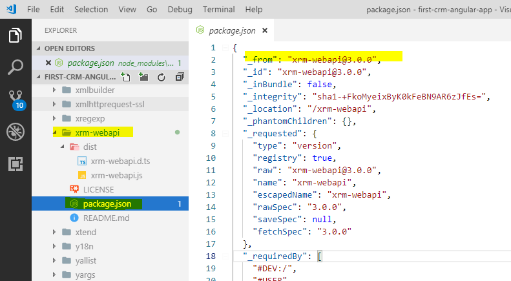Click New Folder icon in explorer header
Image resolution: width=511 pixels, height=281 pixels.
143,77
